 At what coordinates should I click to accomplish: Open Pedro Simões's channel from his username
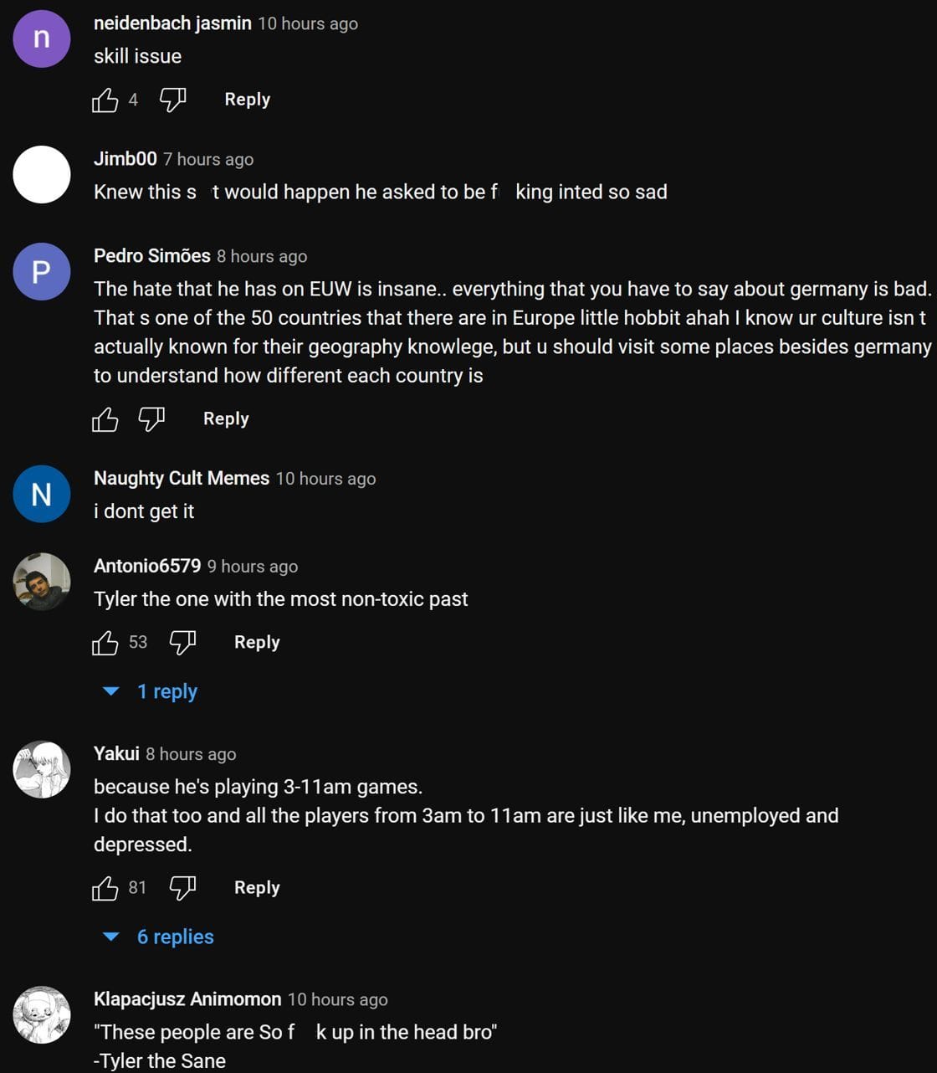pyautogui.click(x=151, y=256)
